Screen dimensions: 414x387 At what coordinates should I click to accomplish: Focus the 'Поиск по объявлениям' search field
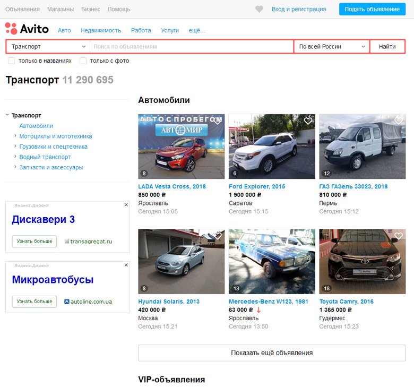point(192,47)
